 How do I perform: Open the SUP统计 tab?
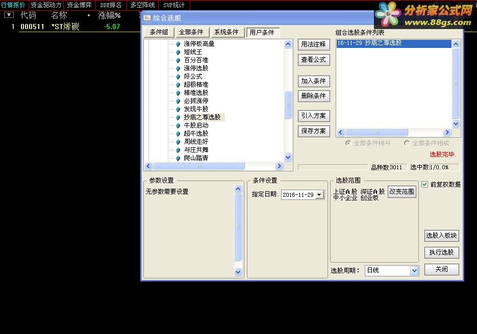click(x=174, y=5)
